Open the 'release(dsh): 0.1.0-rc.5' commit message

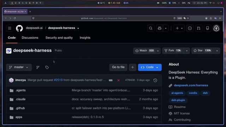[88, 117]
